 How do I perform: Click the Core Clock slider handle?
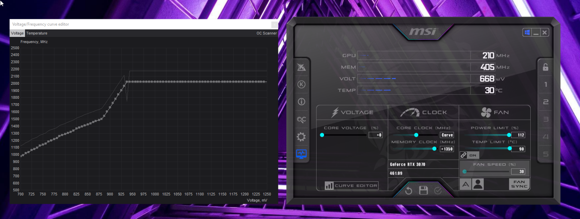click(416, 135)
